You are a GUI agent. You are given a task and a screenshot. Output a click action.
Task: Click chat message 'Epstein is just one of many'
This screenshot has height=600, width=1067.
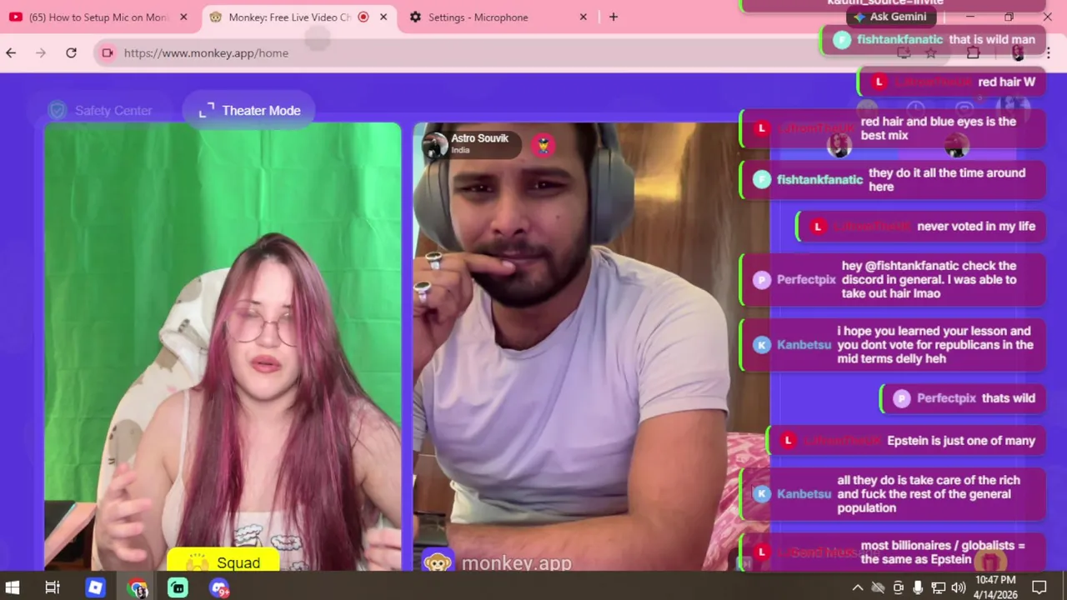[x=906, y=441]
